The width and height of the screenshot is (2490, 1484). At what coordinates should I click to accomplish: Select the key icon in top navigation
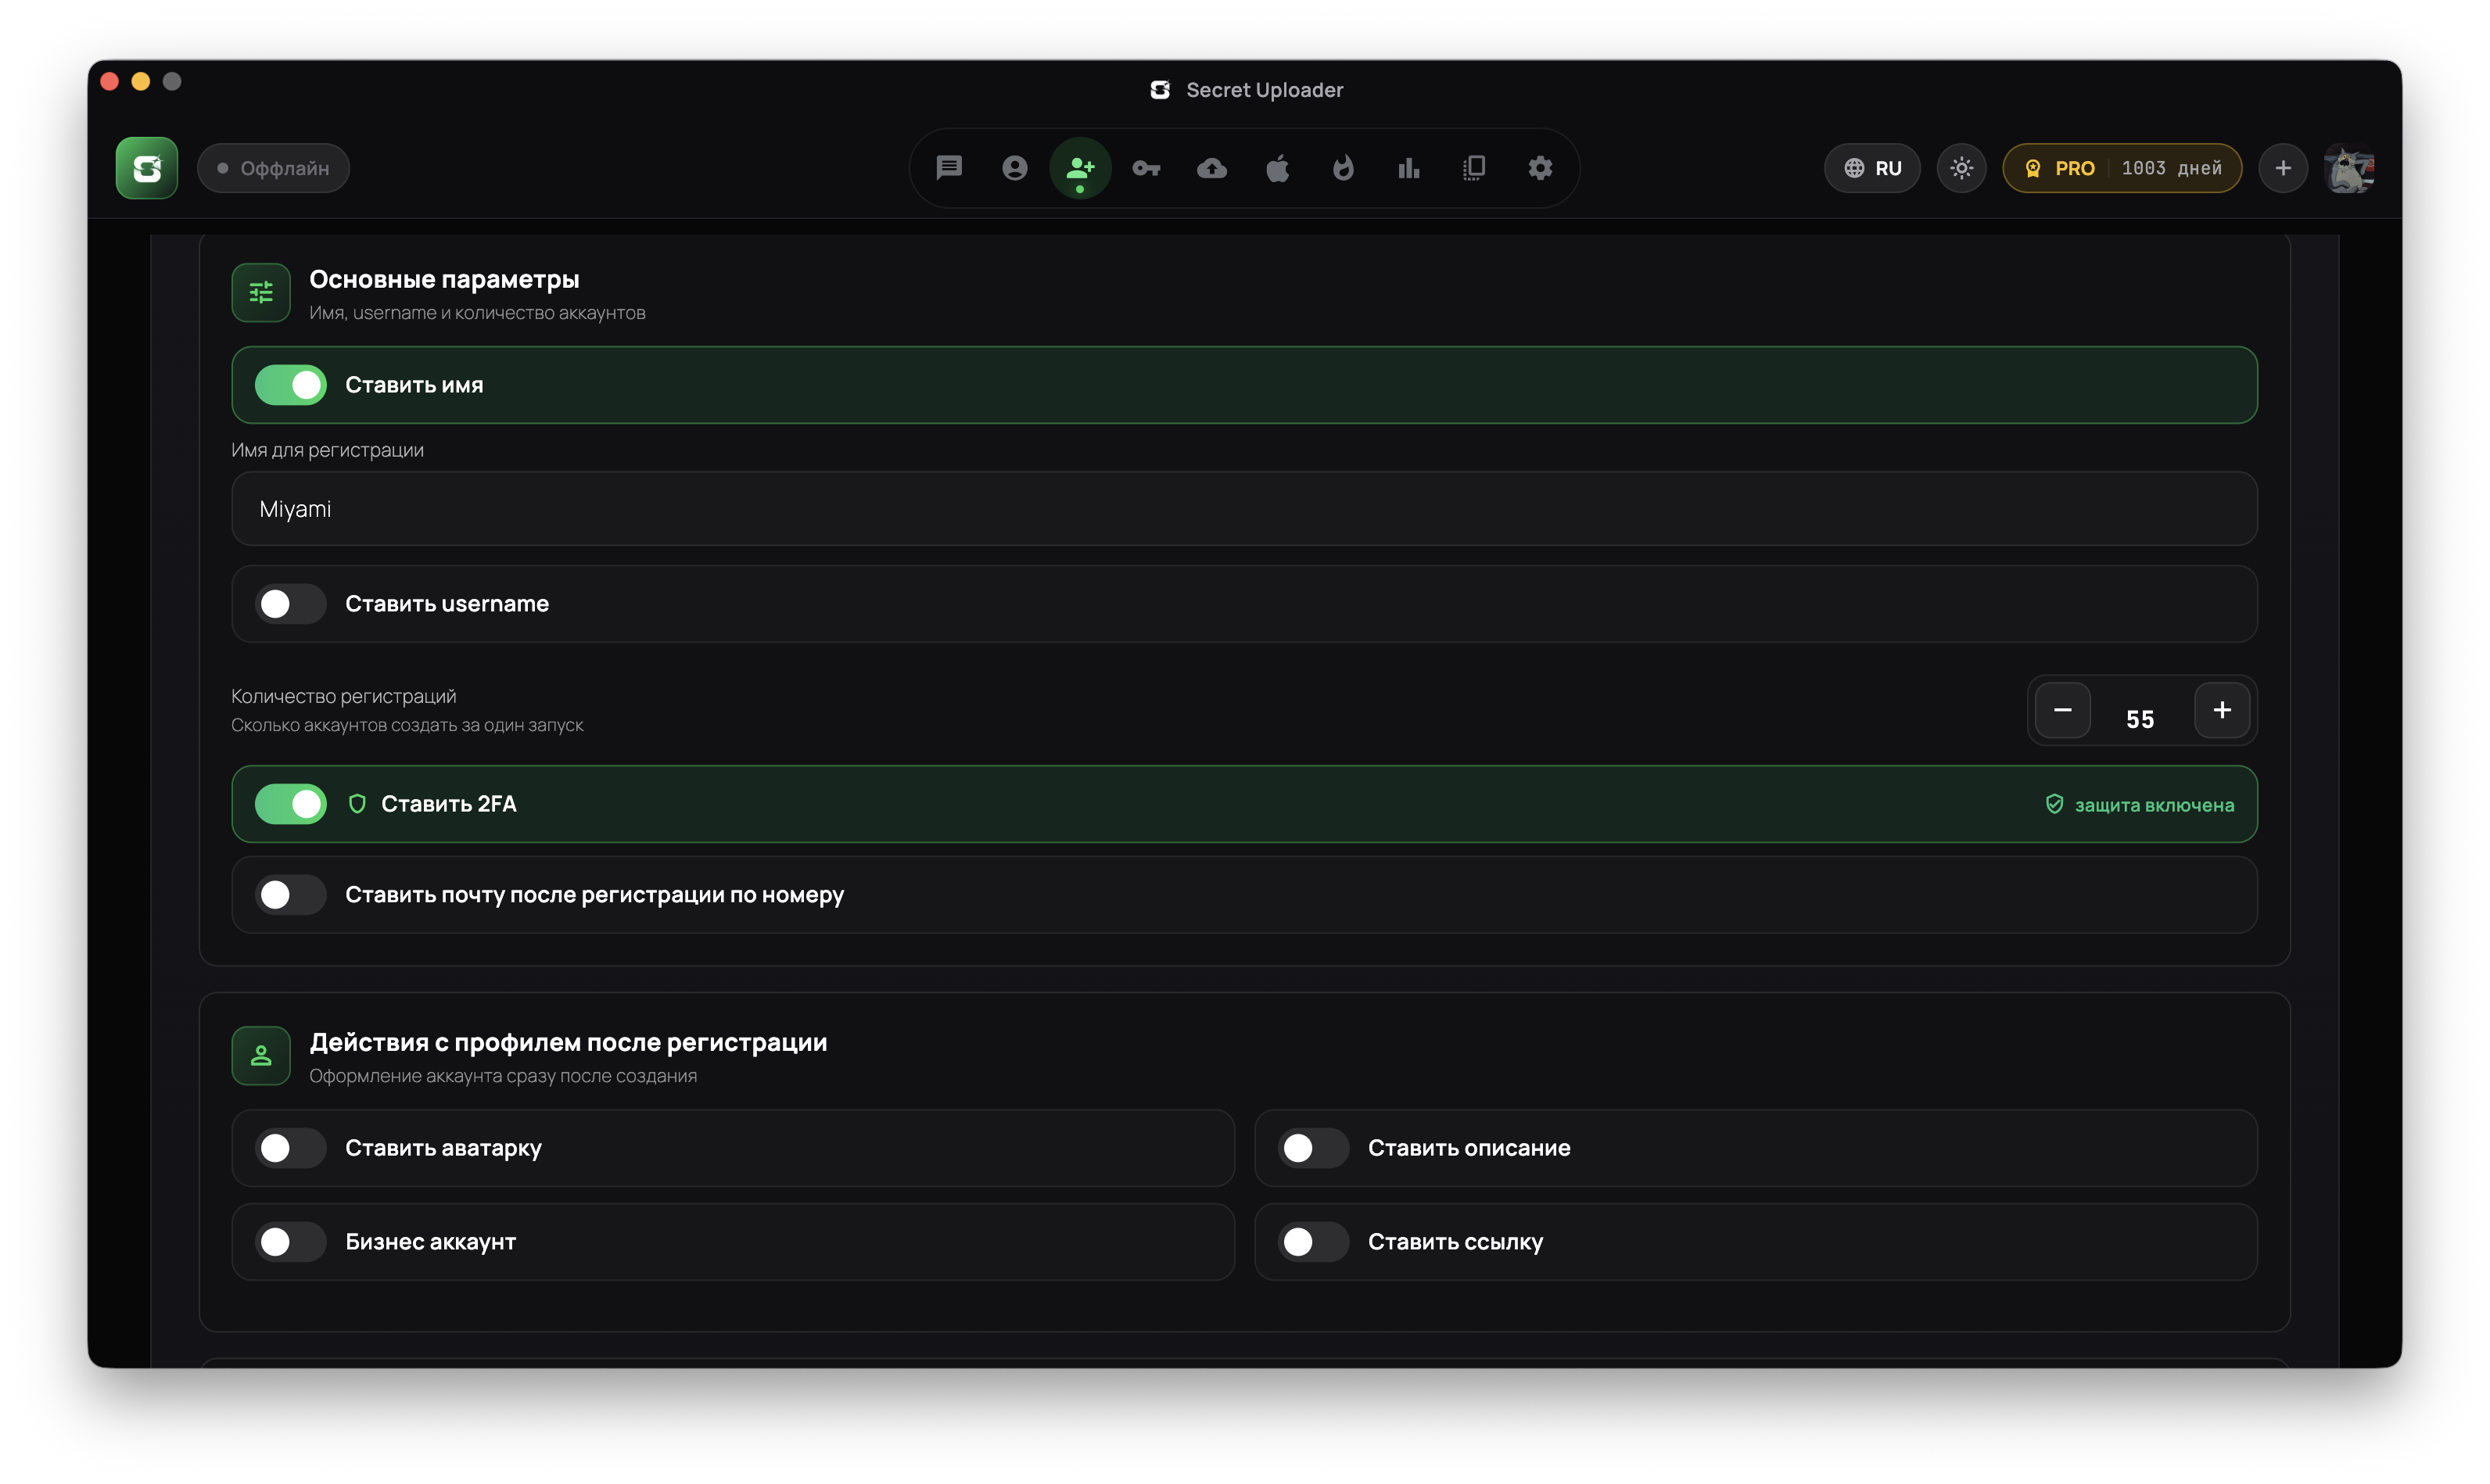(1146, 168)
